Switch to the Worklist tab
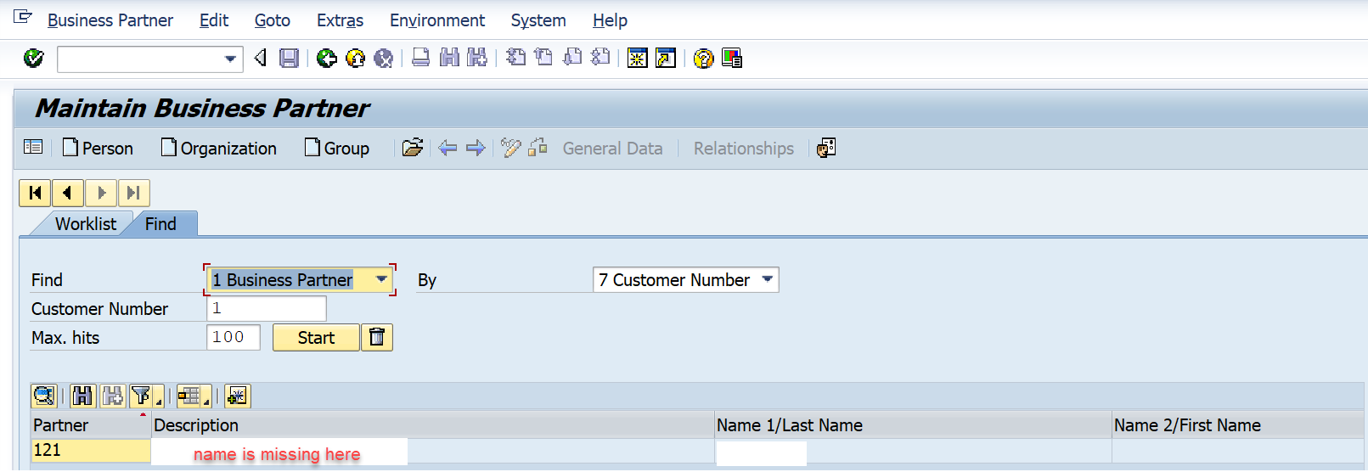1368x472 pixels. point(86,224)
